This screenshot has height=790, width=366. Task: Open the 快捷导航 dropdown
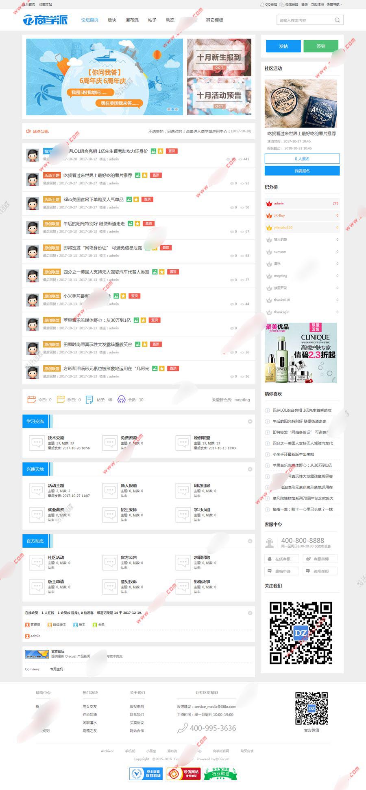(x=334, y=4)
